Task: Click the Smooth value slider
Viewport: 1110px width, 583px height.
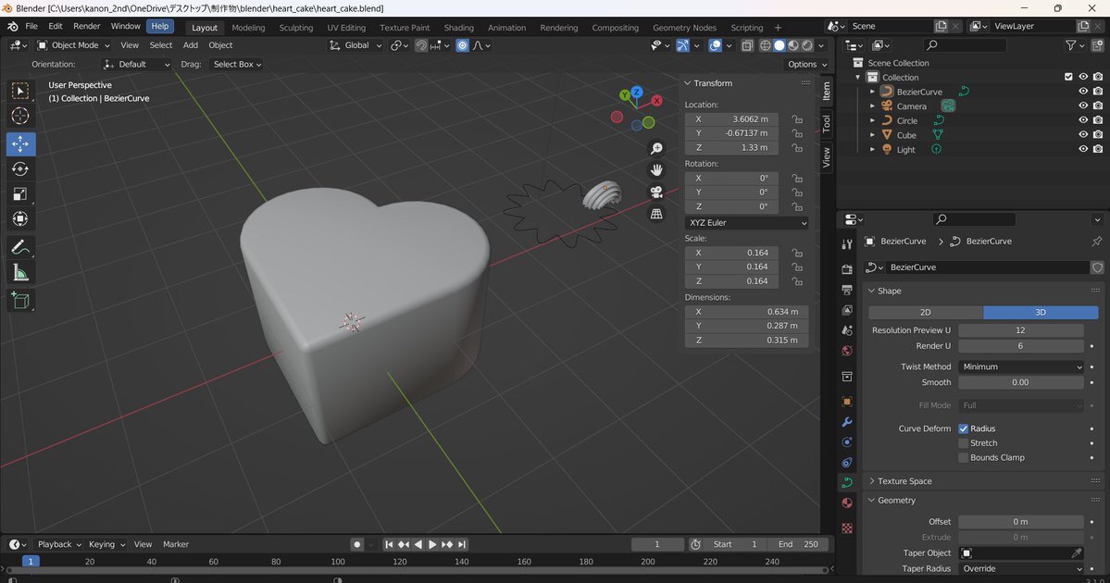Action: tap(1020, 382)
